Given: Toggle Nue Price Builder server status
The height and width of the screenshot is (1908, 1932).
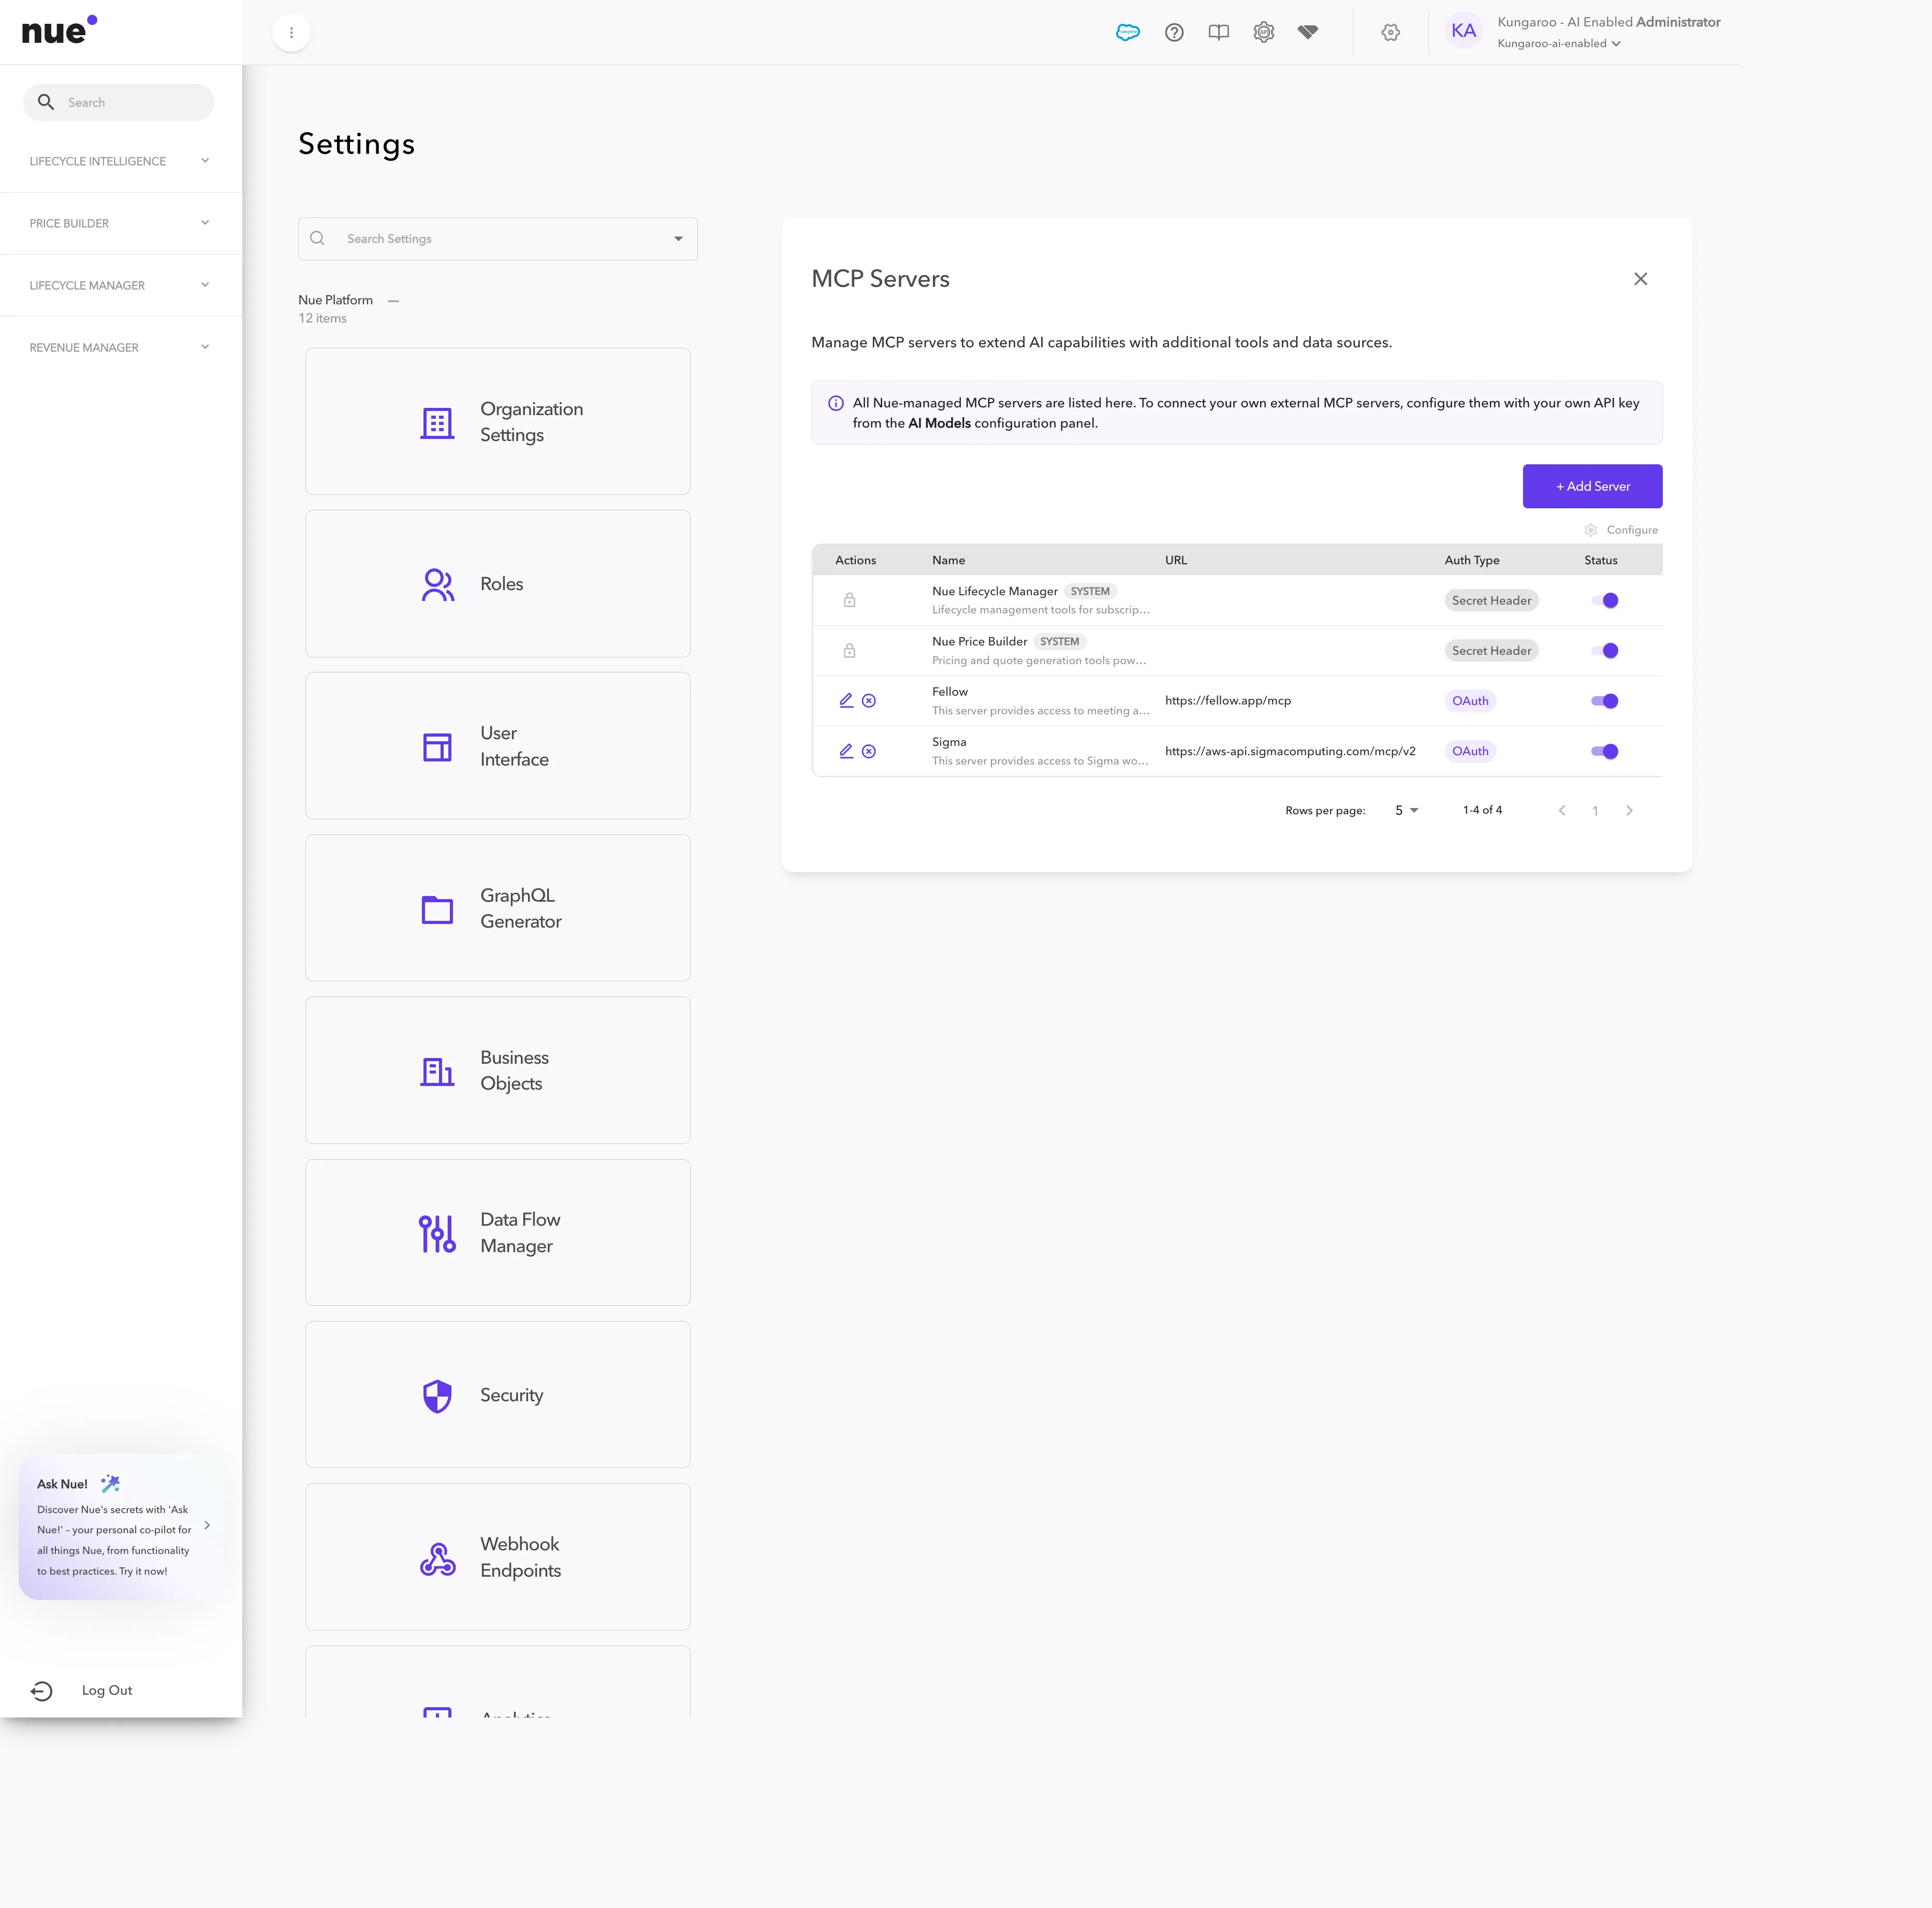Looking at the screenshot, I should pyautogui.click(x=1604, y=651).
